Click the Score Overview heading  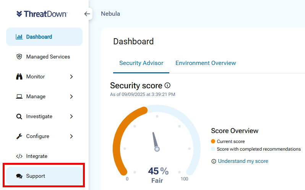click(x=235, y=131)
